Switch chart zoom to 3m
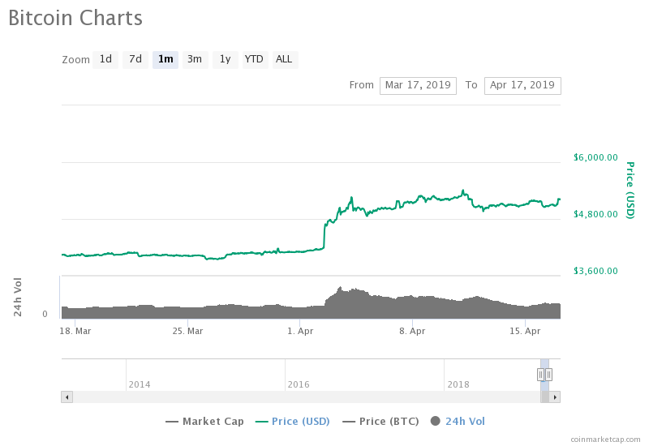 (195, 59)
